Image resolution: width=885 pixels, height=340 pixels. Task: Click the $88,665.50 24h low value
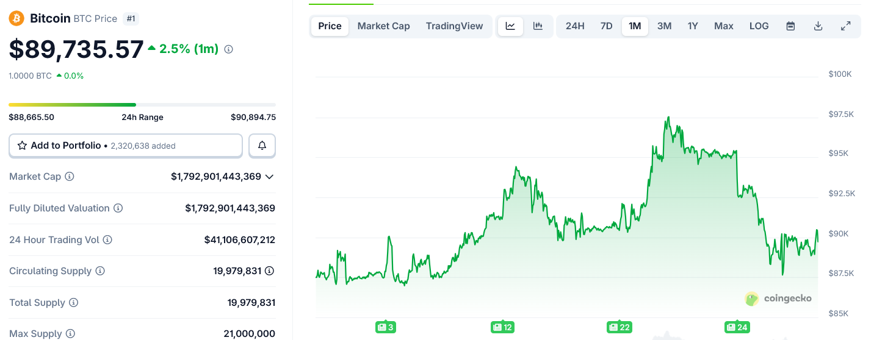[x=31, y=118]
